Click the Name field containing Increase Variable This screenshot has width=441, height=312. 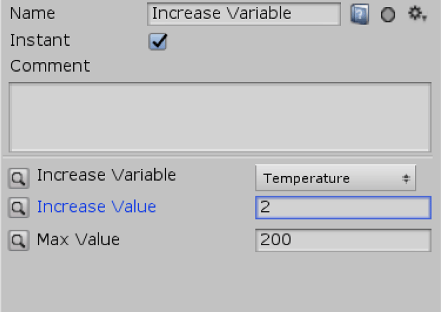point(244,14)
